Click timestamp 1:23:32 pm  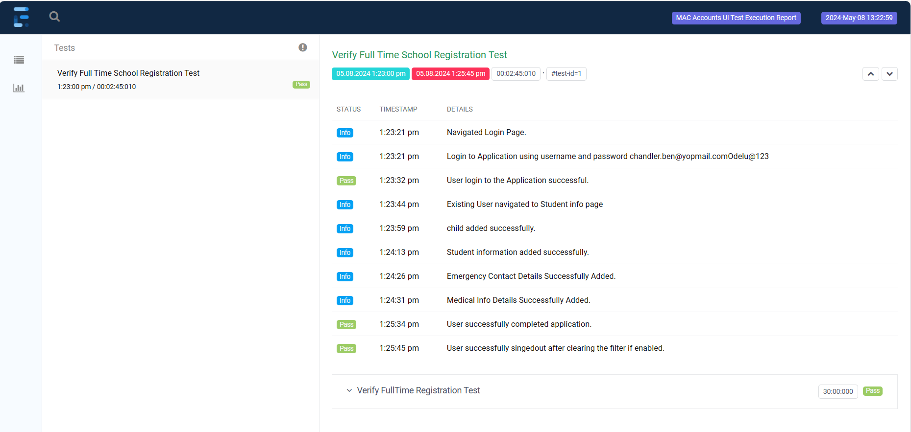399,181
